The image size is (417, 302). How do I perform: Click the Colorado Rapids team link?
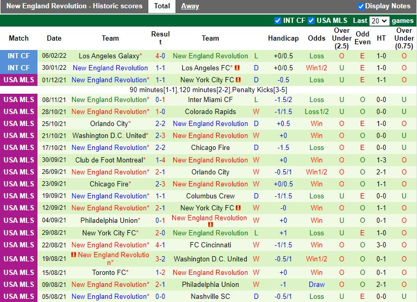tap(210, 111)
